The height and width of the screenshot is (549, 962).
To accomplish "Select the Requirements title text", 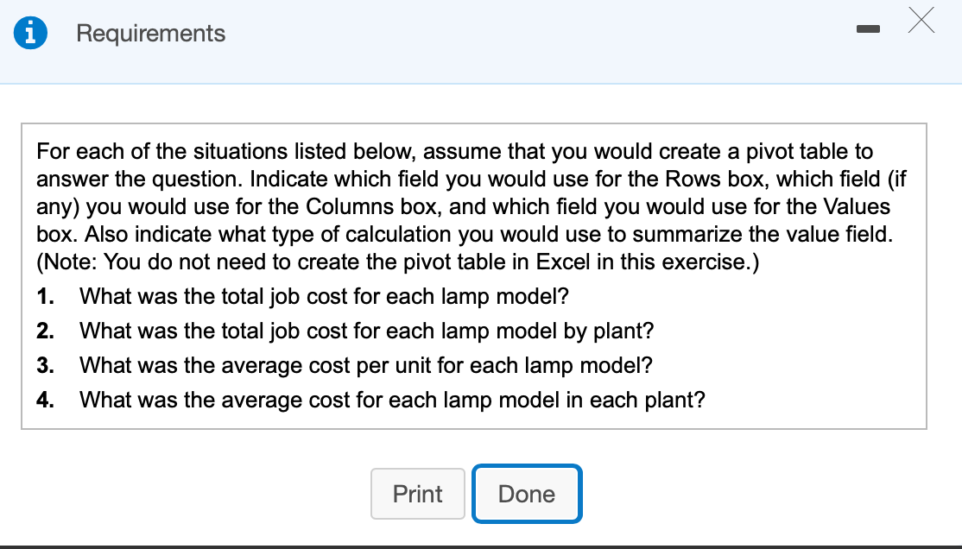I will tap(150, 33).
